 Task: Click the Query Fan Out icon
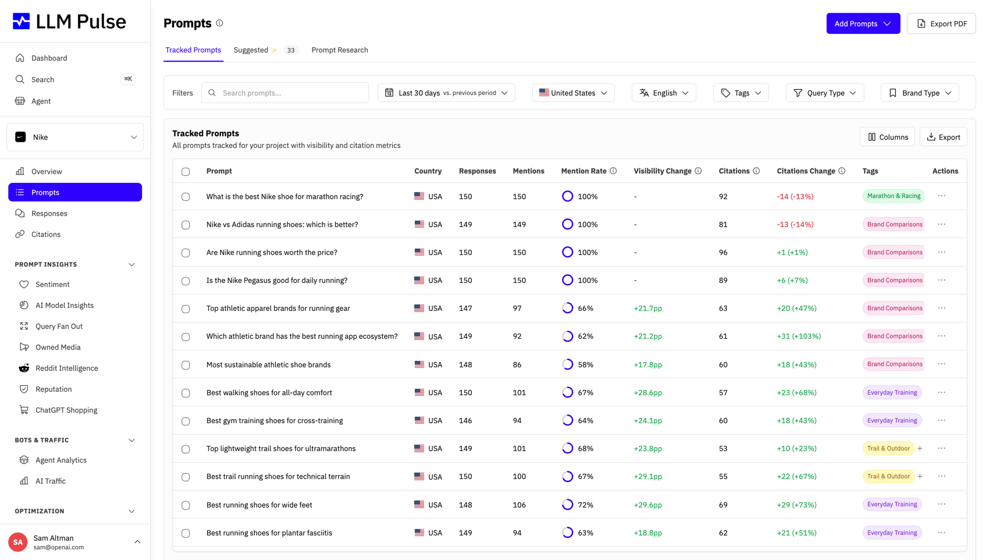coord(24,326)
